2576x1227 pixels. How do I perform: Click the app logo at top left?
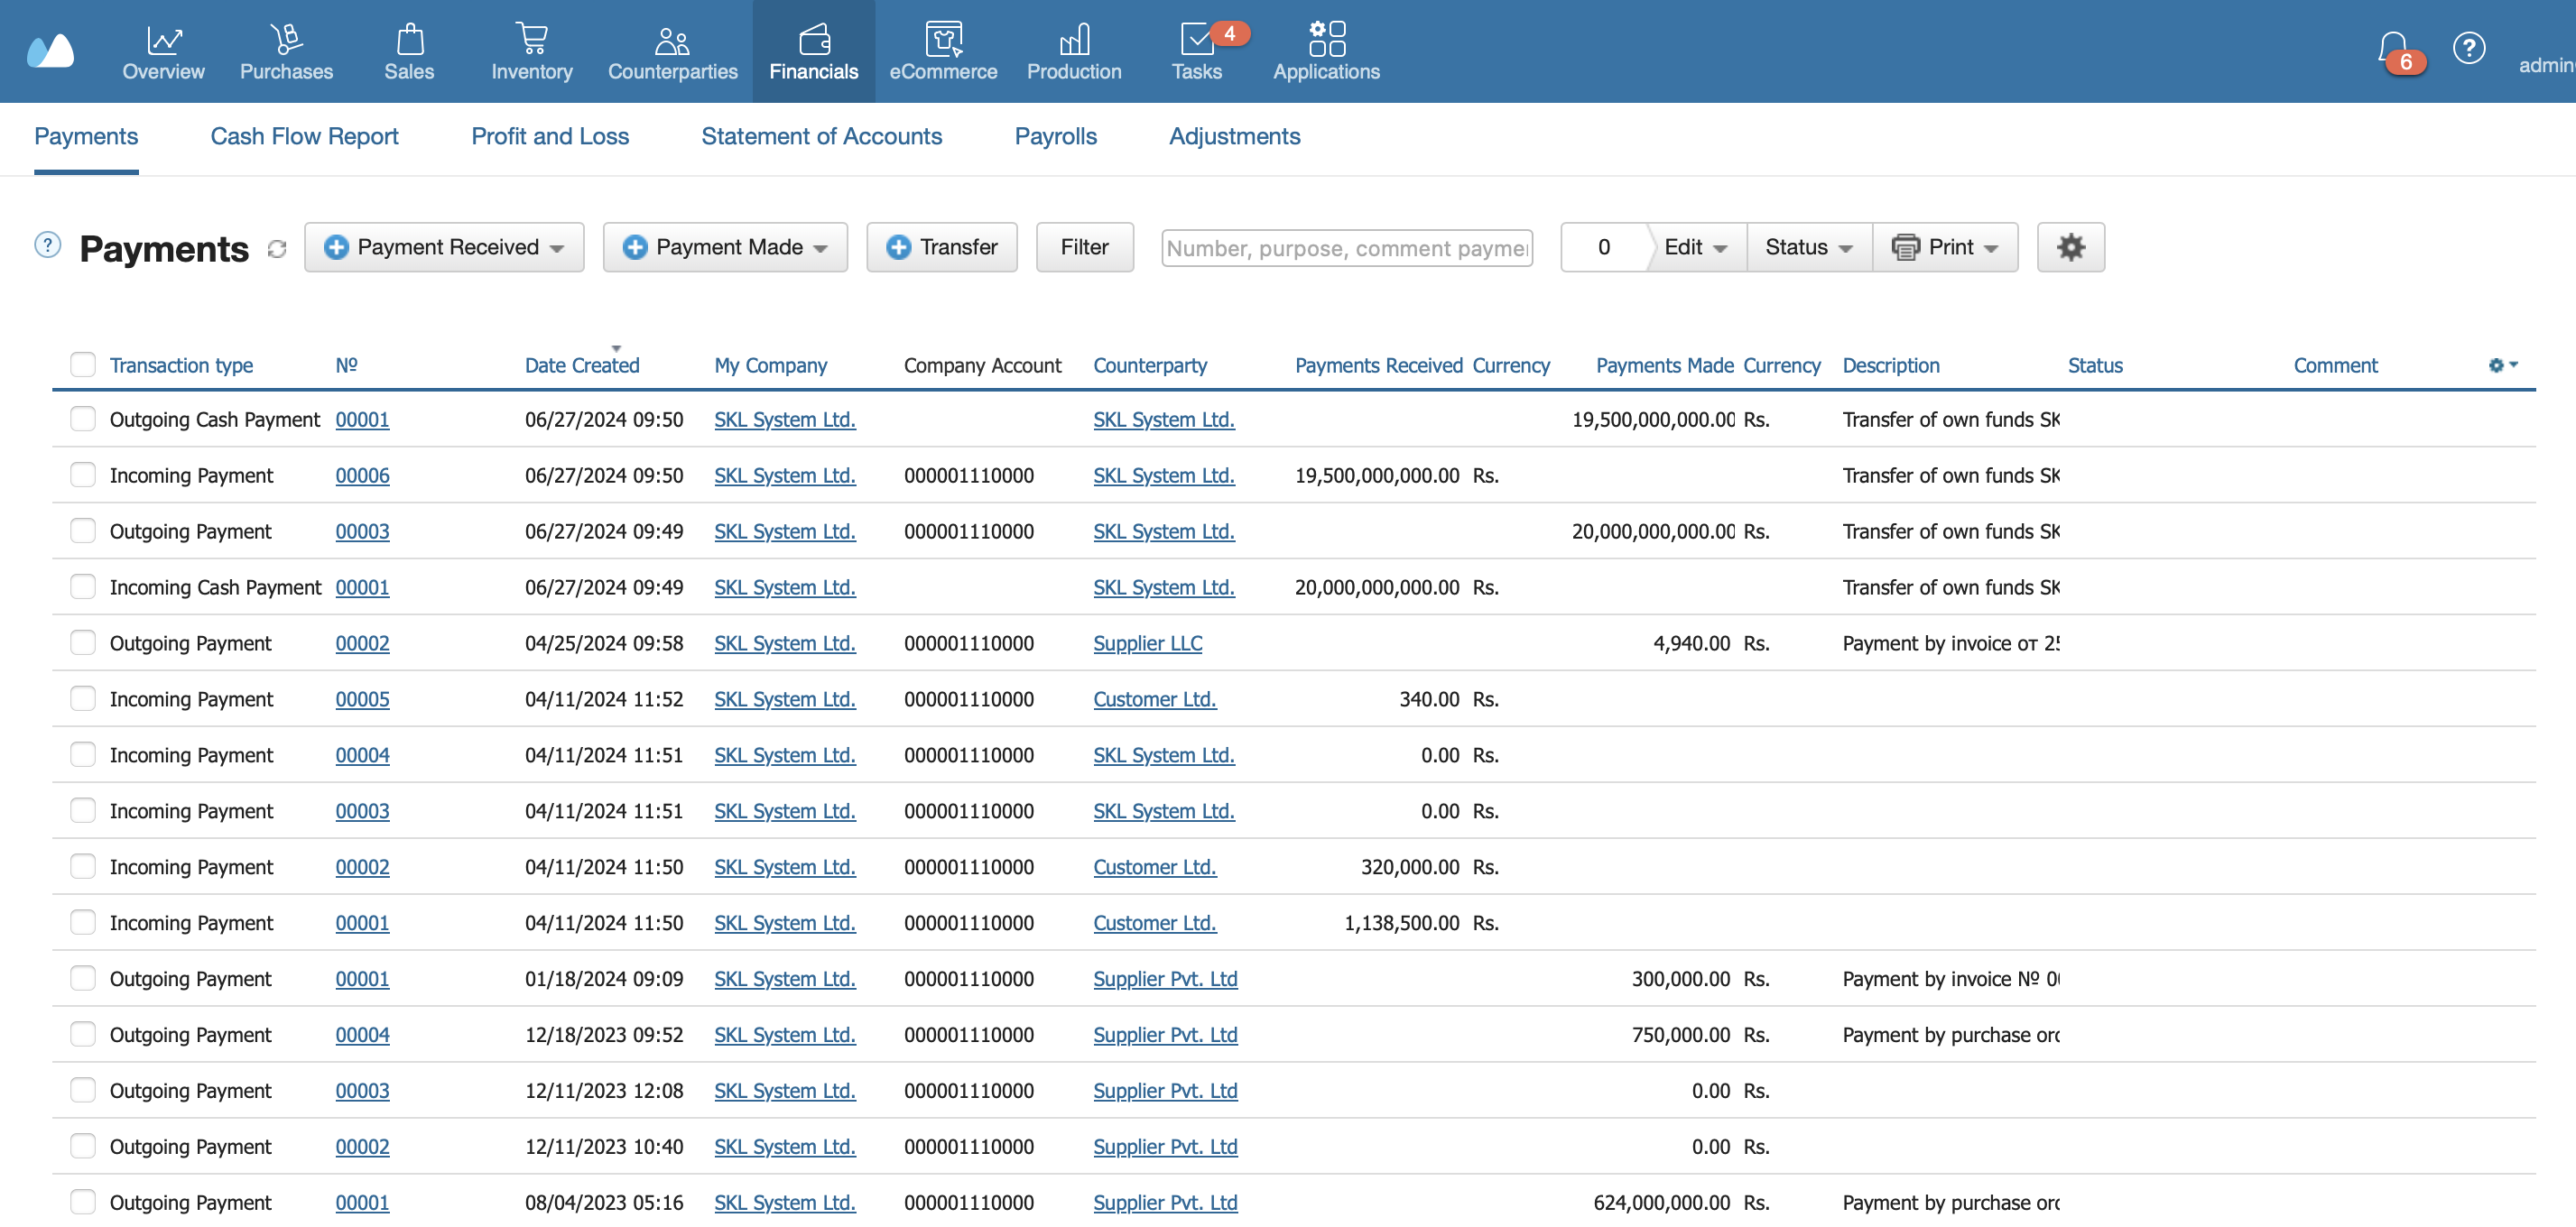coord(50,50)
